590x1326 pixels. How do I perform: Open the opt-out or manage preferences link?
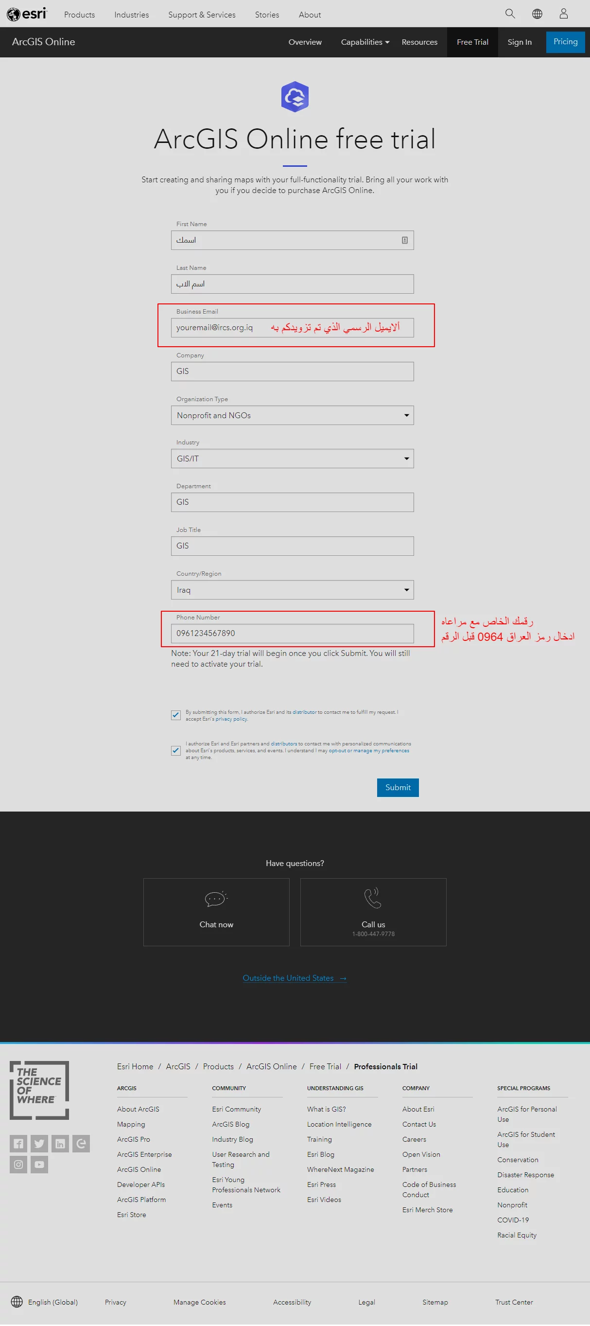point(369,751)
